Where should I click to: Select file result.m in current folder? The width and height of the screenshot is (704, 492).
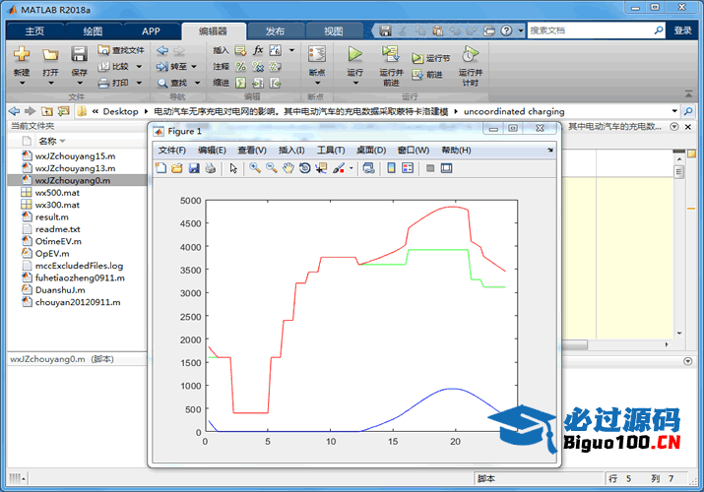point(52,217)
